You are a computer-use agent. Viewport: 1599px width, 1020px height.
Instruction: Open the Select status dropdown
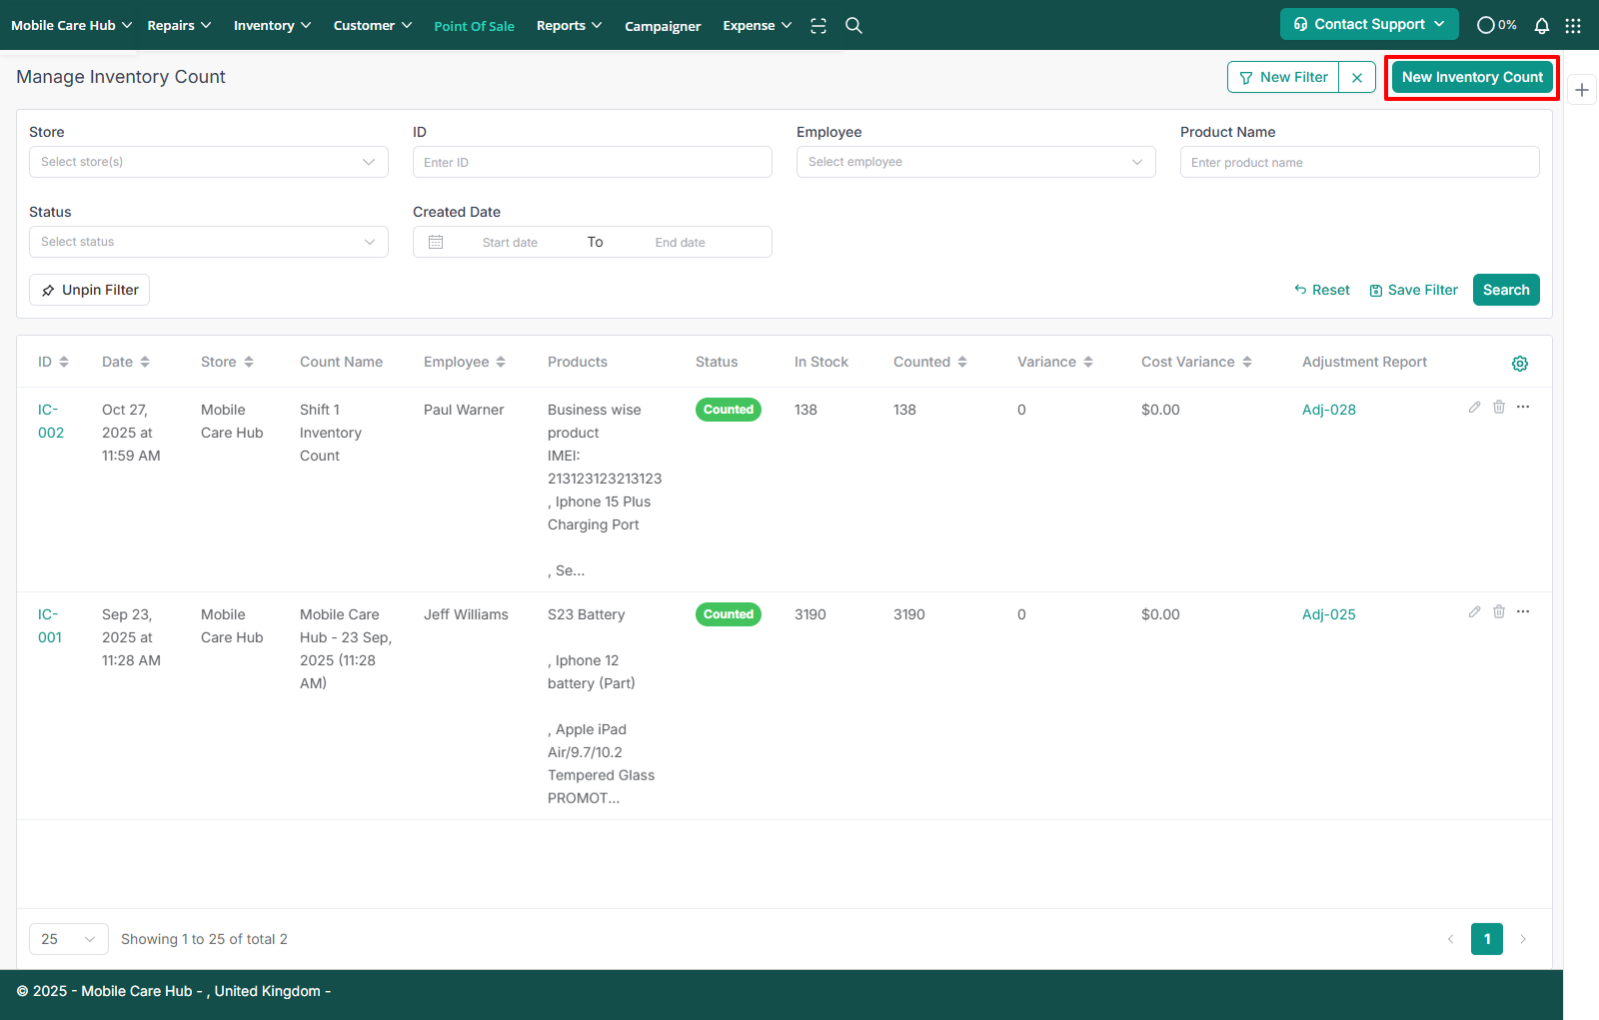(x=208, y=242)
